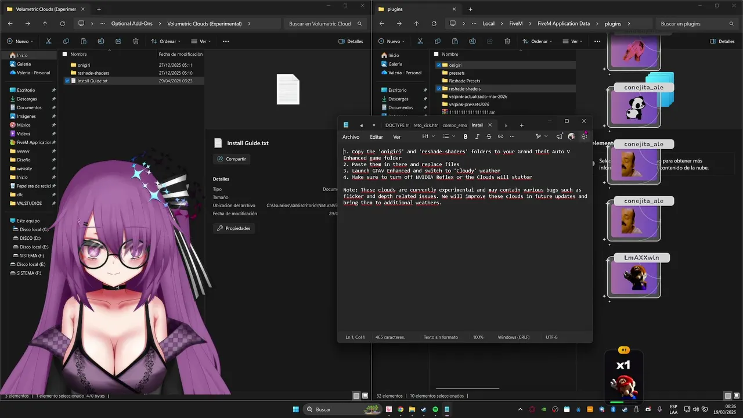Show hidden system tray icons

(519, 410)
